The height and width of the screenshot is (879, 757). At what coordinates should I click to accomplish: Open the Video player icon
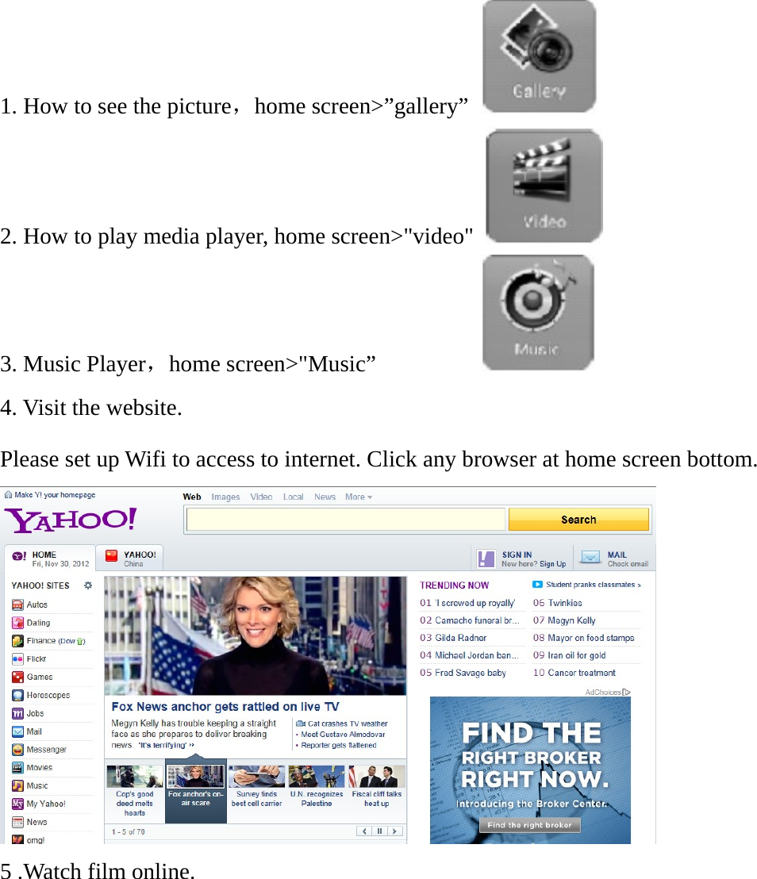[x=543, y=185]
